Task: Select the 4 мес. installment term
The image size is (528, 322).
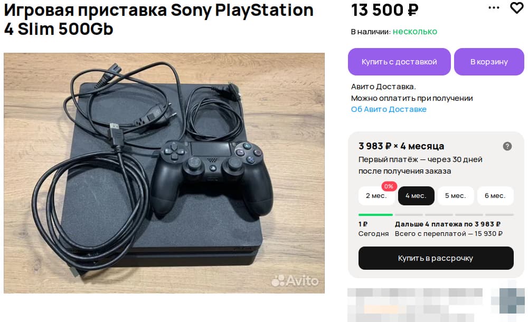Action: (x=416, y=196)
